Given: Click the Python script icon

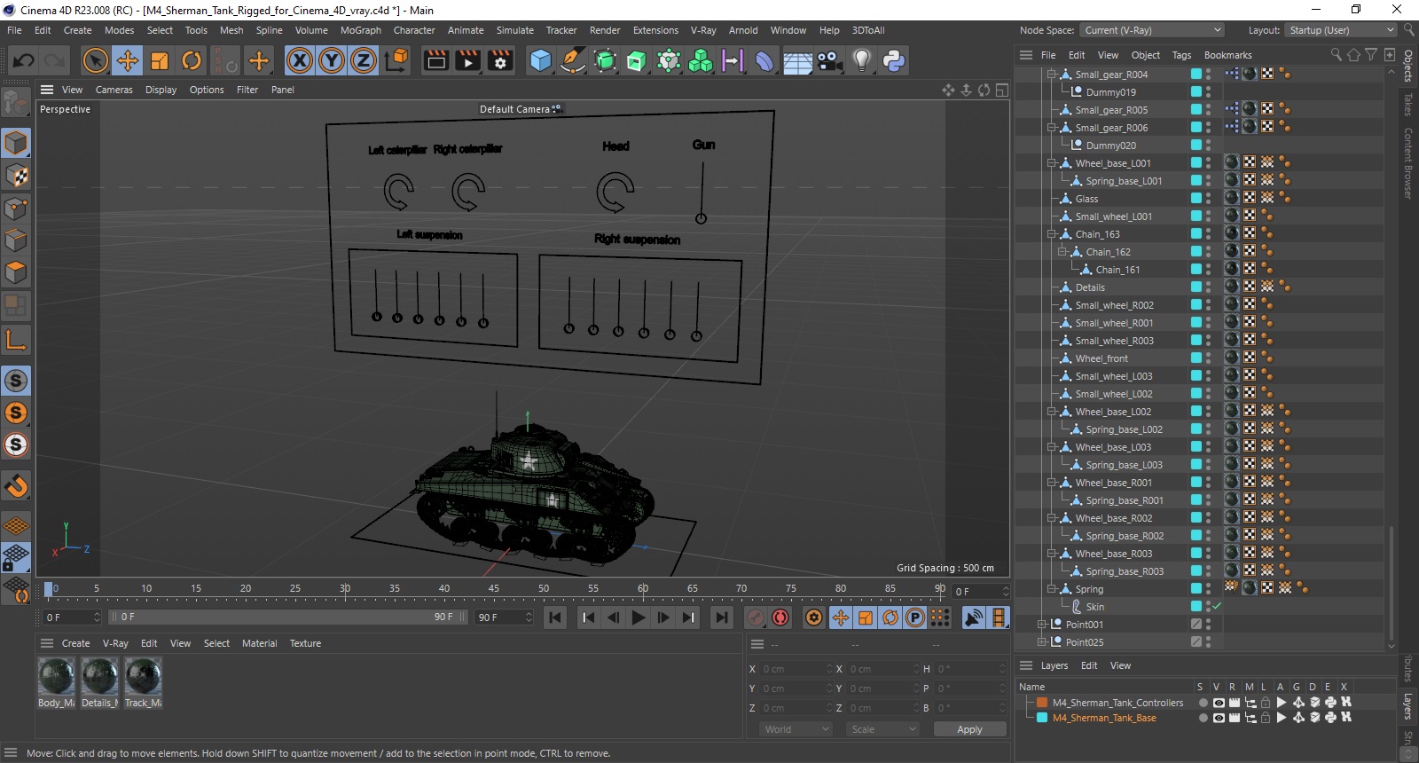Looking at the screenshot, I should point(893,60).
